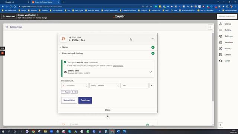
Task: Add a step with the plus icon
Action: pyautogui.click(x=107, y=117)
